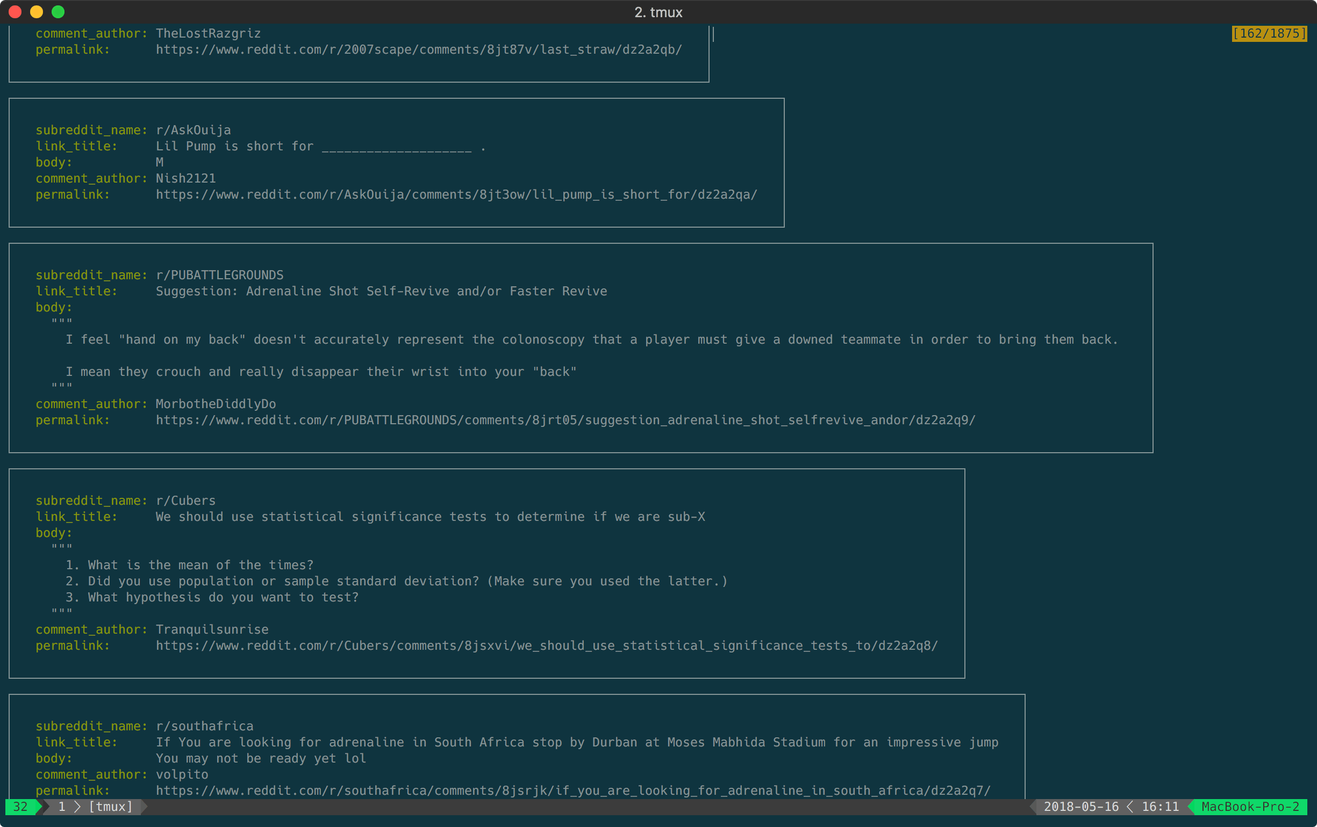Select tmux window '1 > [tmux]' in status bar
Image resolution: width=1317 pixels, height=827 pixels.
click(96, 807)
